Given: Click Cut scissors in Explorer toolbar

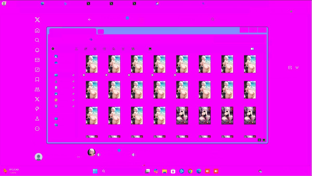Looking at the screenshot, I should [x=76, y=49].
